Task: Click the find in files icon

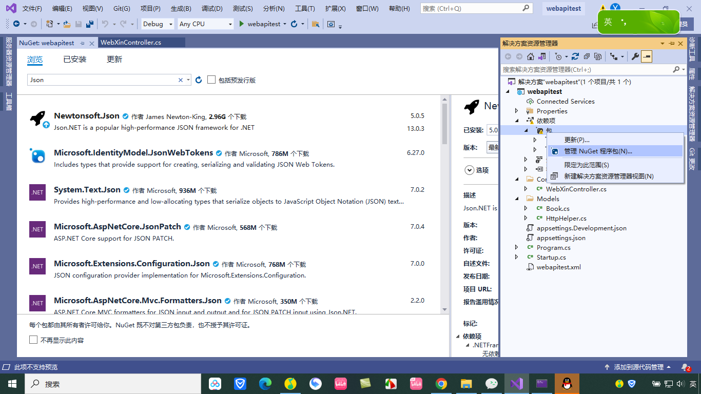Action: pyautogui.click(x=316, y=24)
